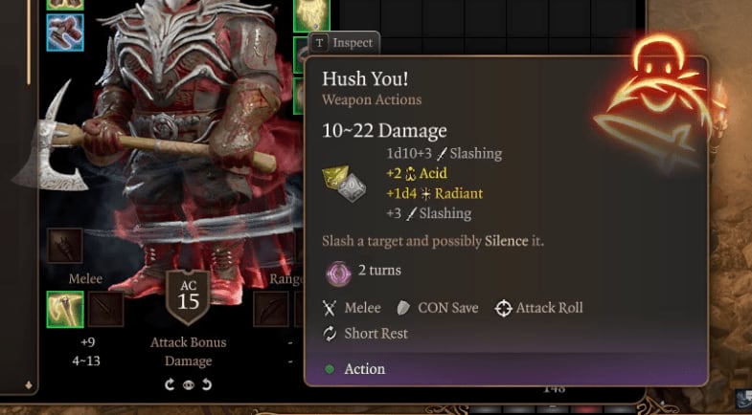Click the Hush You! flaming ability icon
The width and height of the screenshot is (752, 415).
[x=657, y=103]
